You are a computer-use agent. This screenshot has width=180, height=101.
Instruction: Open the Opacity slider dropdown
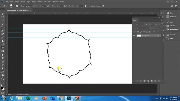click(x=44, y=6)
